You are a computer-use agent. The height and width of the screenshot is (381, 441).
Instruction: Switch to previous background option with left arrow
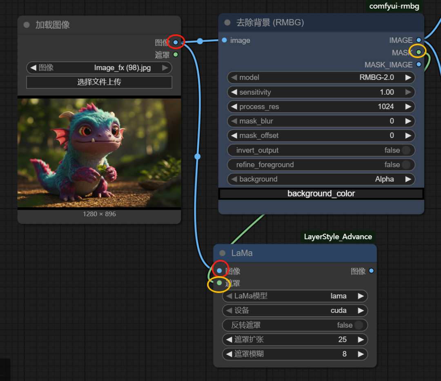click(x=234, y=179)
